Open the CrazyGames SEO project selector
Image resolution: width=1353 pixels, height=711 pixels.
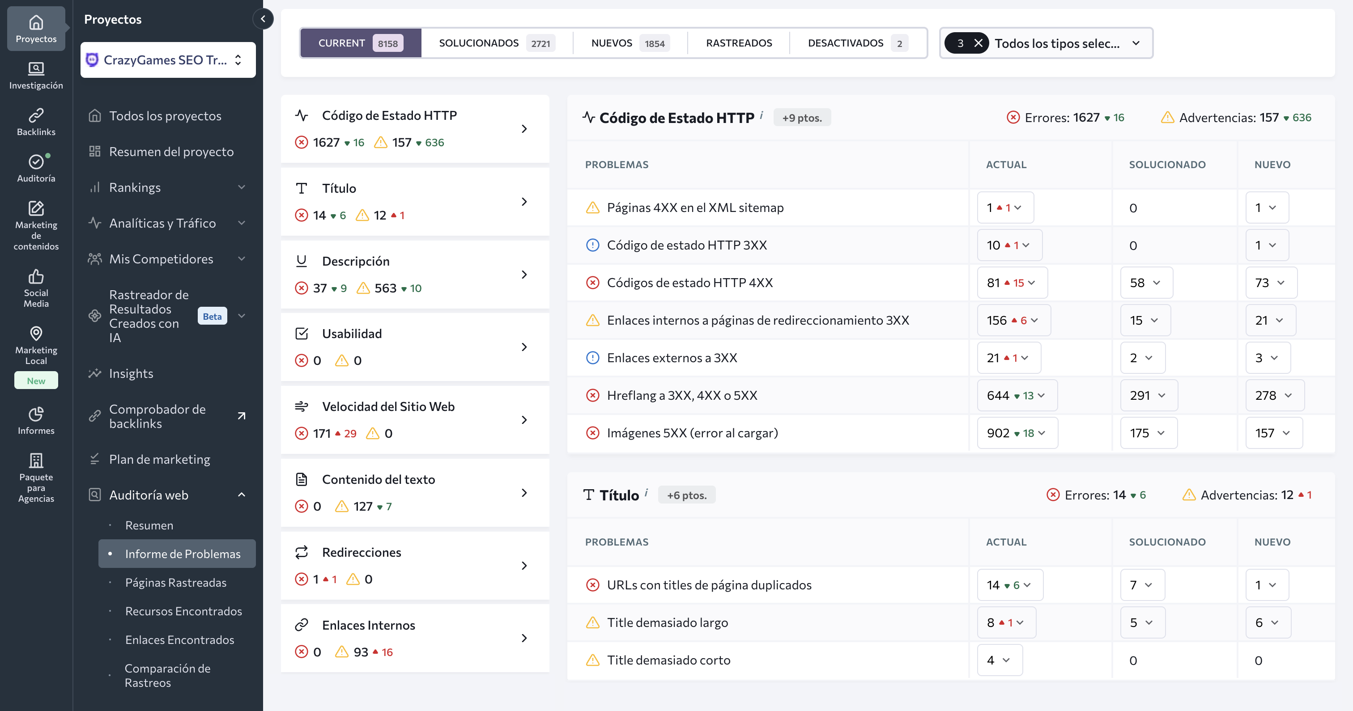click(167, 60)
